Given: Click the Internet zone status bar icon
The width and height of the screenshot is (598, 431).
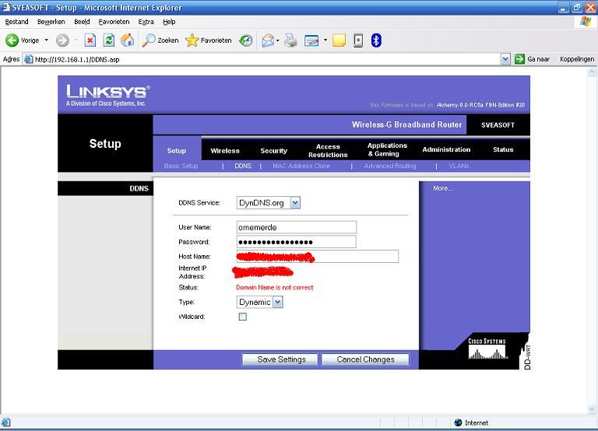Looking at the screenshot, I should point(459,422).
